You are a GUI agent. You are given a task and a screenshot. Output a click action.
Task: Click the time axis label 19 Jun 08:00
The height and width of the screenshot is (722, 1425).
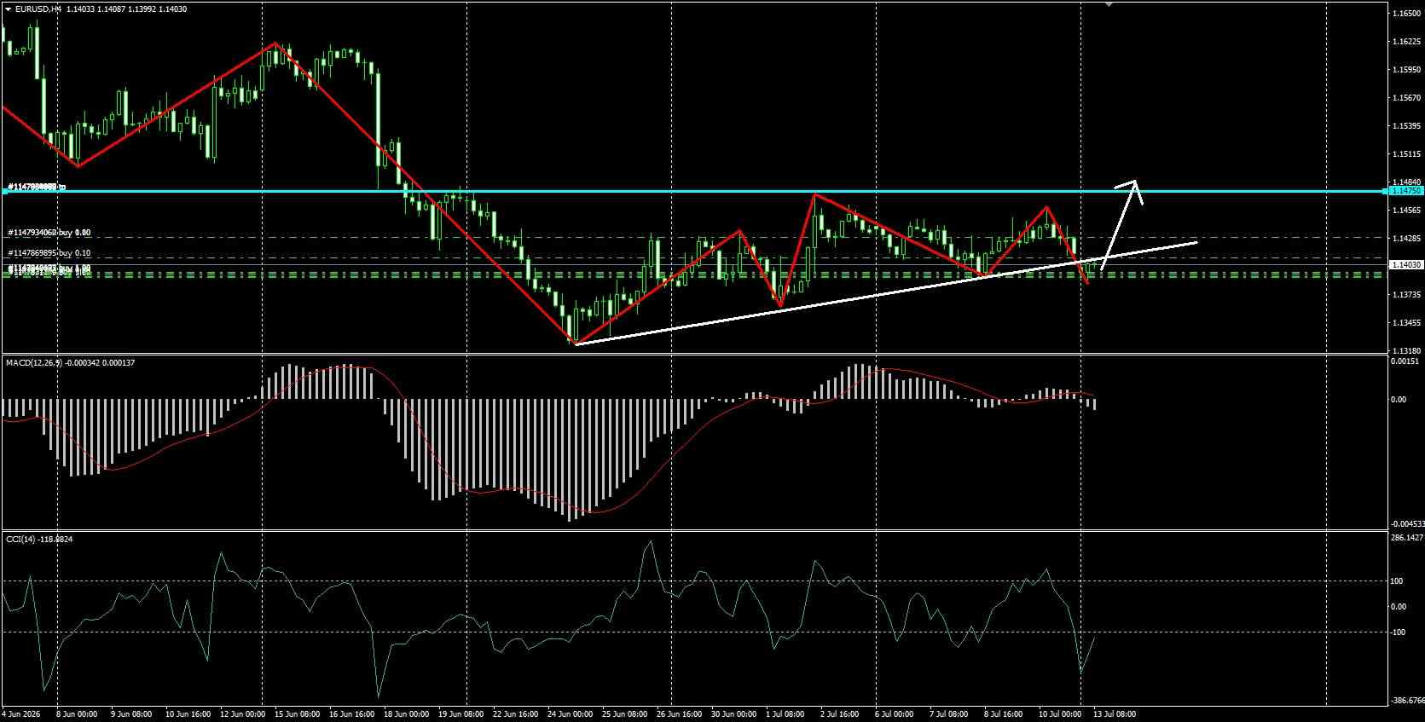(461, 714)
